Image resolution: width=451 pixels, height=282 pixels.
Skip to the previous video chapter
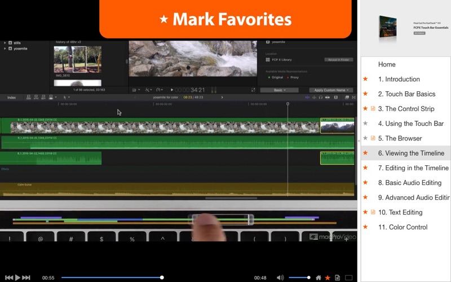pos(9,277)
